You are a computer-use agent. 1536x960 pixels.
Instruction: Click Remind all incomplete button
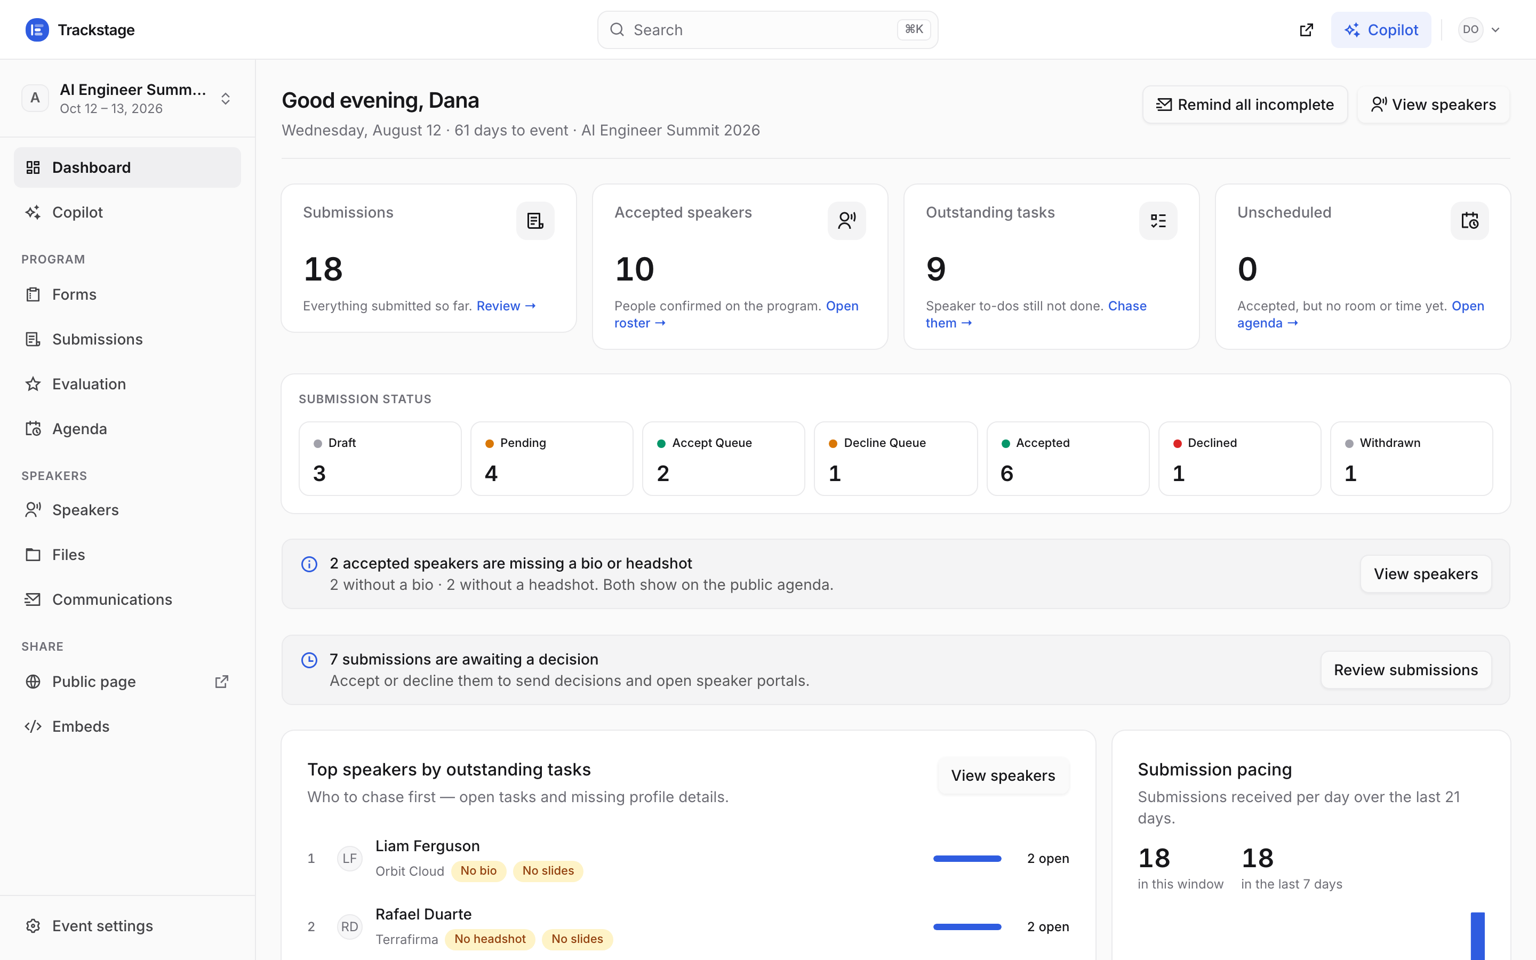[1245, 105]
